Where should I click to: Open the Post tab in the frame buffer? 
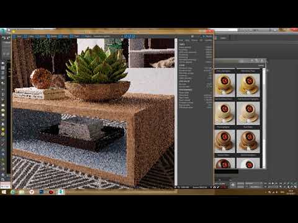[x=181, y=40]
